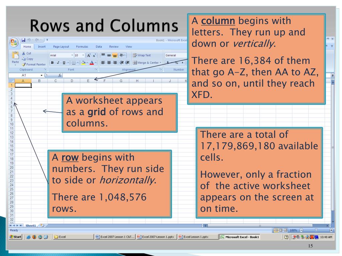The image size is (342, 256).
Task: Switch to the Home ribbon tab
Action: point(27,47)
